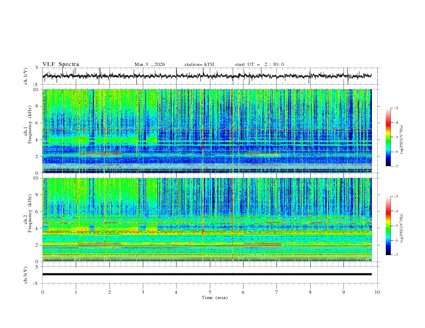Click time axis tick label "10"
Screen dimensions: 425x328
click(377, 292)
